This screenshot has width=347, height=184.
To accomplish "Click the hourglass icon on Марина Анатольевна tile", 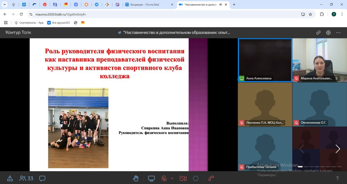I will click(336, 78).
